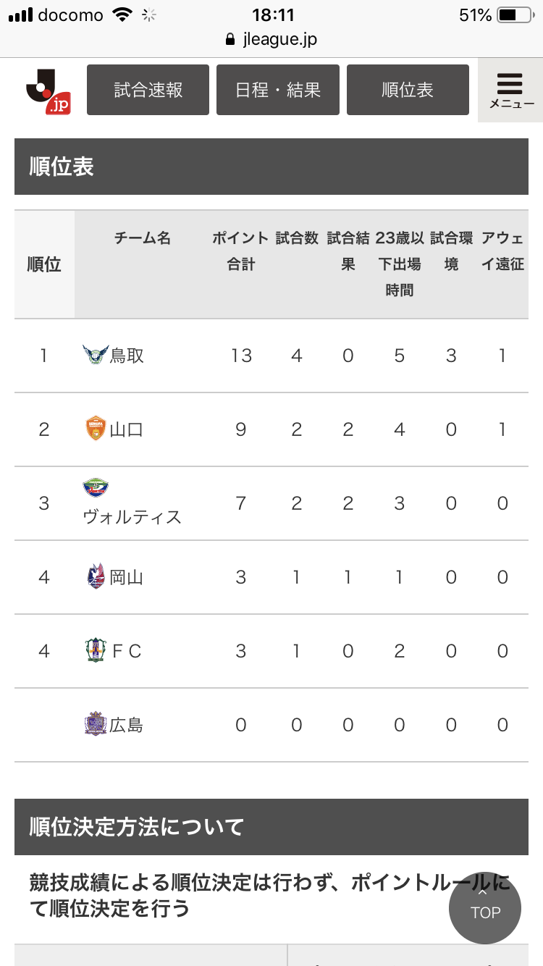The height and width of the screenshot is (966, 543).
Task: Click the ポイント合計 column header
Action: [240, 251]
